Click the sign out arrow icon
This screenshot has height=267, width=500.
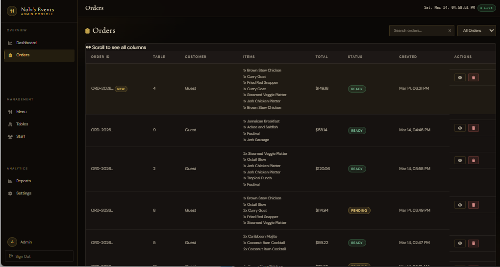coord(11,256)
